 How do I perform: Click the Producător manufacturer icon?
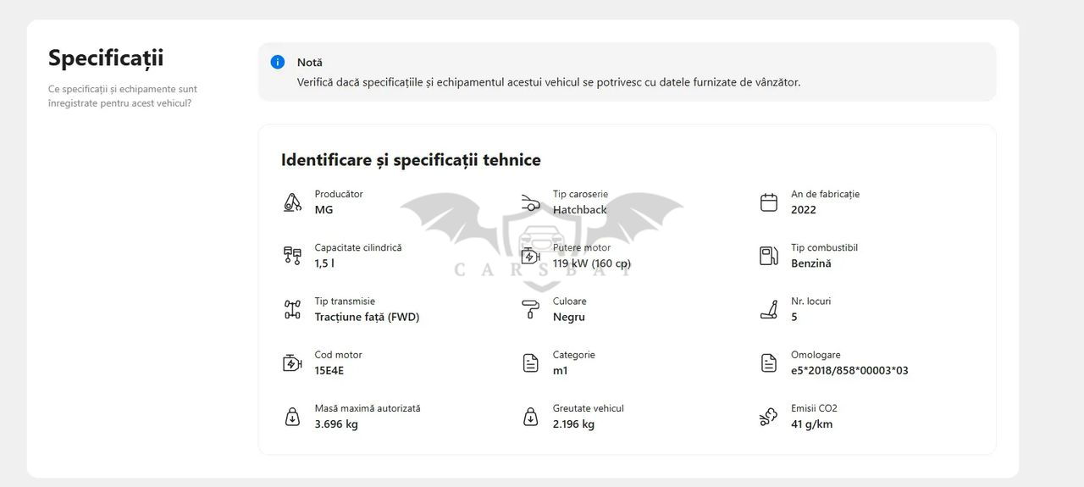point(292,202)
